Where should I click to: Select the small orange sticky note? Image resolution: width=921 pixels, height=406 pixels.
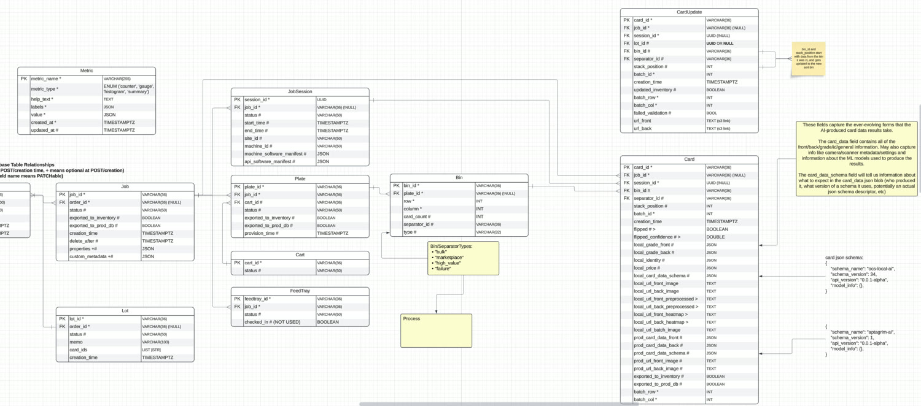[x=808, y=59]
